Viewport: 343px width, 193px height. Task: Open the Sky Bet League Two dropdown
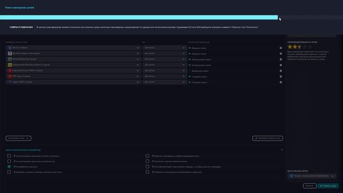[x=73, y=54]
